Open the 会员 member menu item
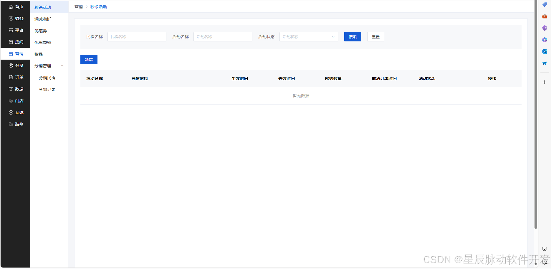The width and height of the screenshot is (551, 269). coord(15,65)
